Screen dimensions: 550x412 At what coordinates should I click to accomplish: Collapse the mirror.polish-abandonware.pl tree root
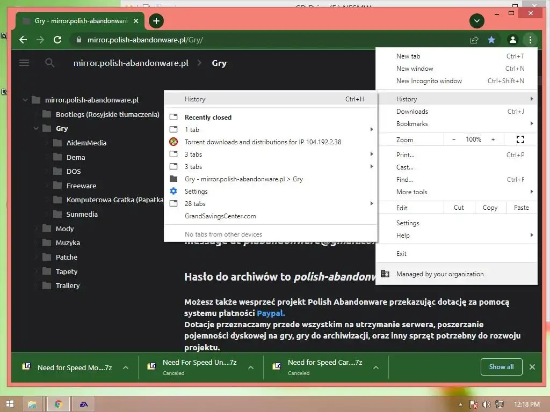(25, 100)
